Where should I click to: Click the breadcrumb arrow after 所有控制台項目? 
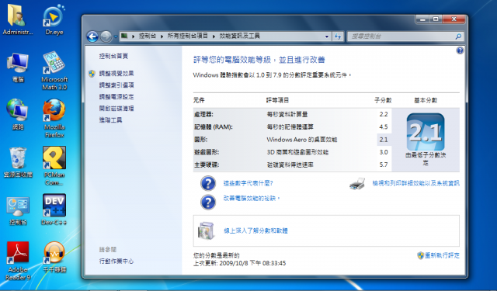(x=214, y=36)
